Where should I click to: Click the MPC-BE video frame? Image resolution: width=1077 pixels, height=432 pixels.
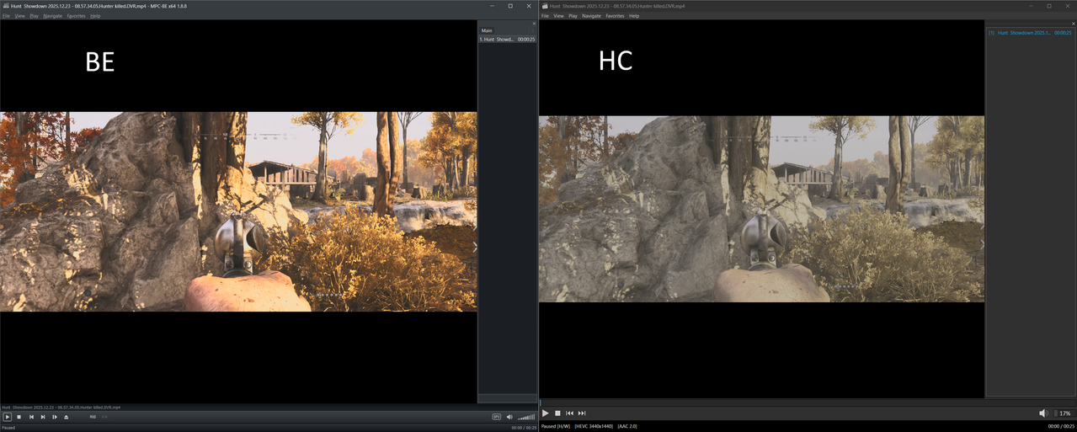pos(238,211)
